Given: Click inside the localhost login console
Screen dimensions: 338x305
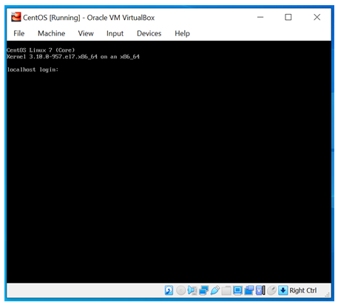Looking at the screenshot, I should click(169, 162).
